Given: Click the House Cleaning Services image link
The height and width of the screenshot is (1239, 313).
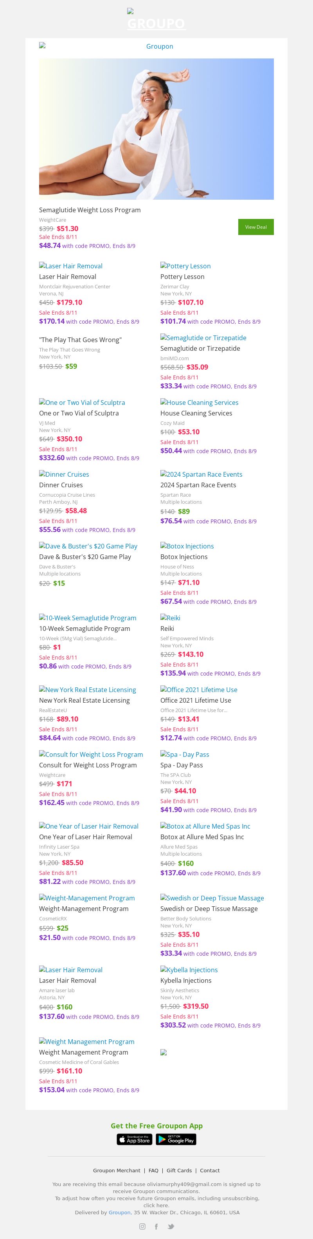Looking at the screenshot, I should pos(200,403).
